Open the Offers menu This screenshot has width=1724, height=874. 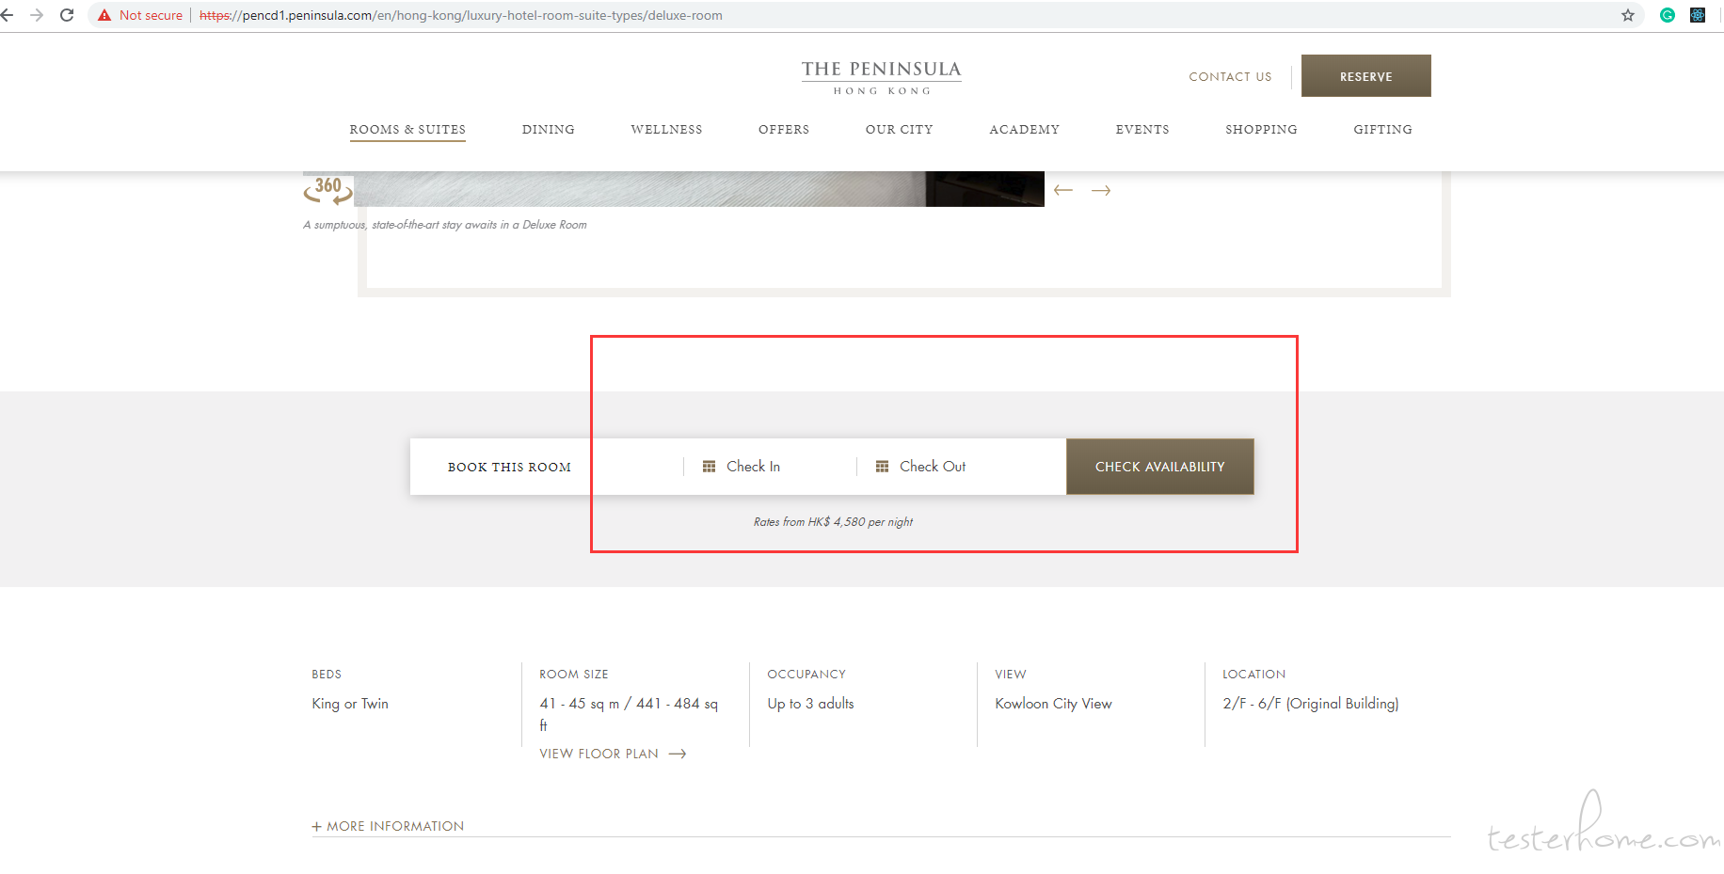pyautogui.click(x=784, y=130)
